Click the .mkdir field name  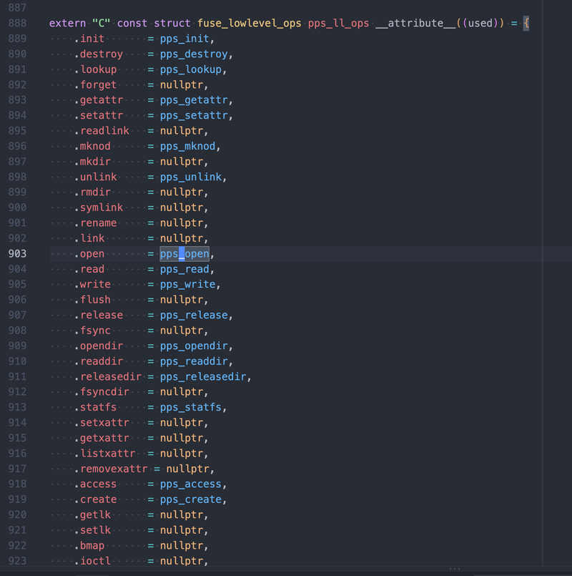92,162
